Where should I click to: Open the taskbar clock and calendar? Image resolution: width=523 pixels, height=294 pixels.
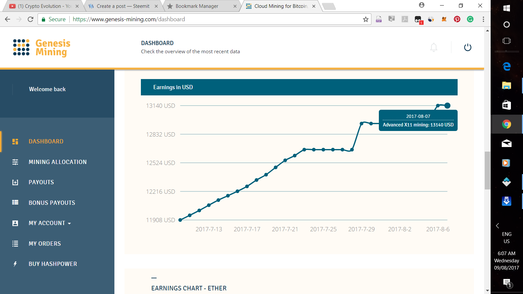point(507,261)
